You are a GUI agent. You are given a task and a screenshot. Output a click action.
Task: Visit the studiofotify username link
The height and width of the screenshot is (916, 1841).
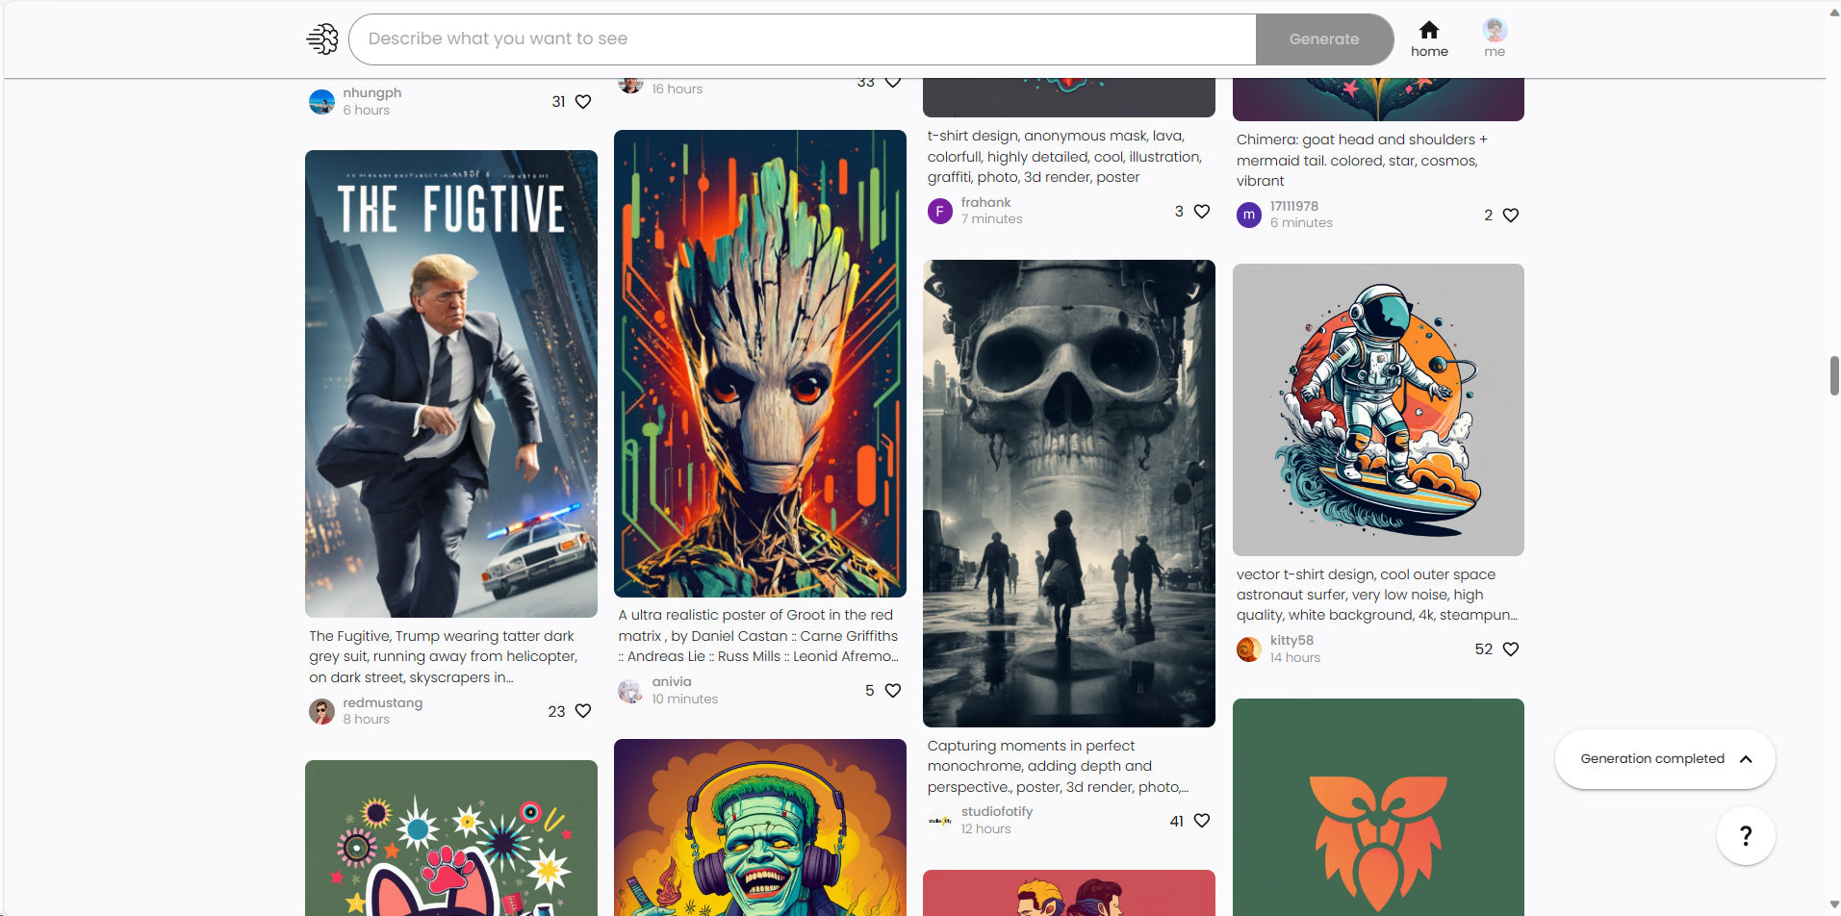[997, 811]
